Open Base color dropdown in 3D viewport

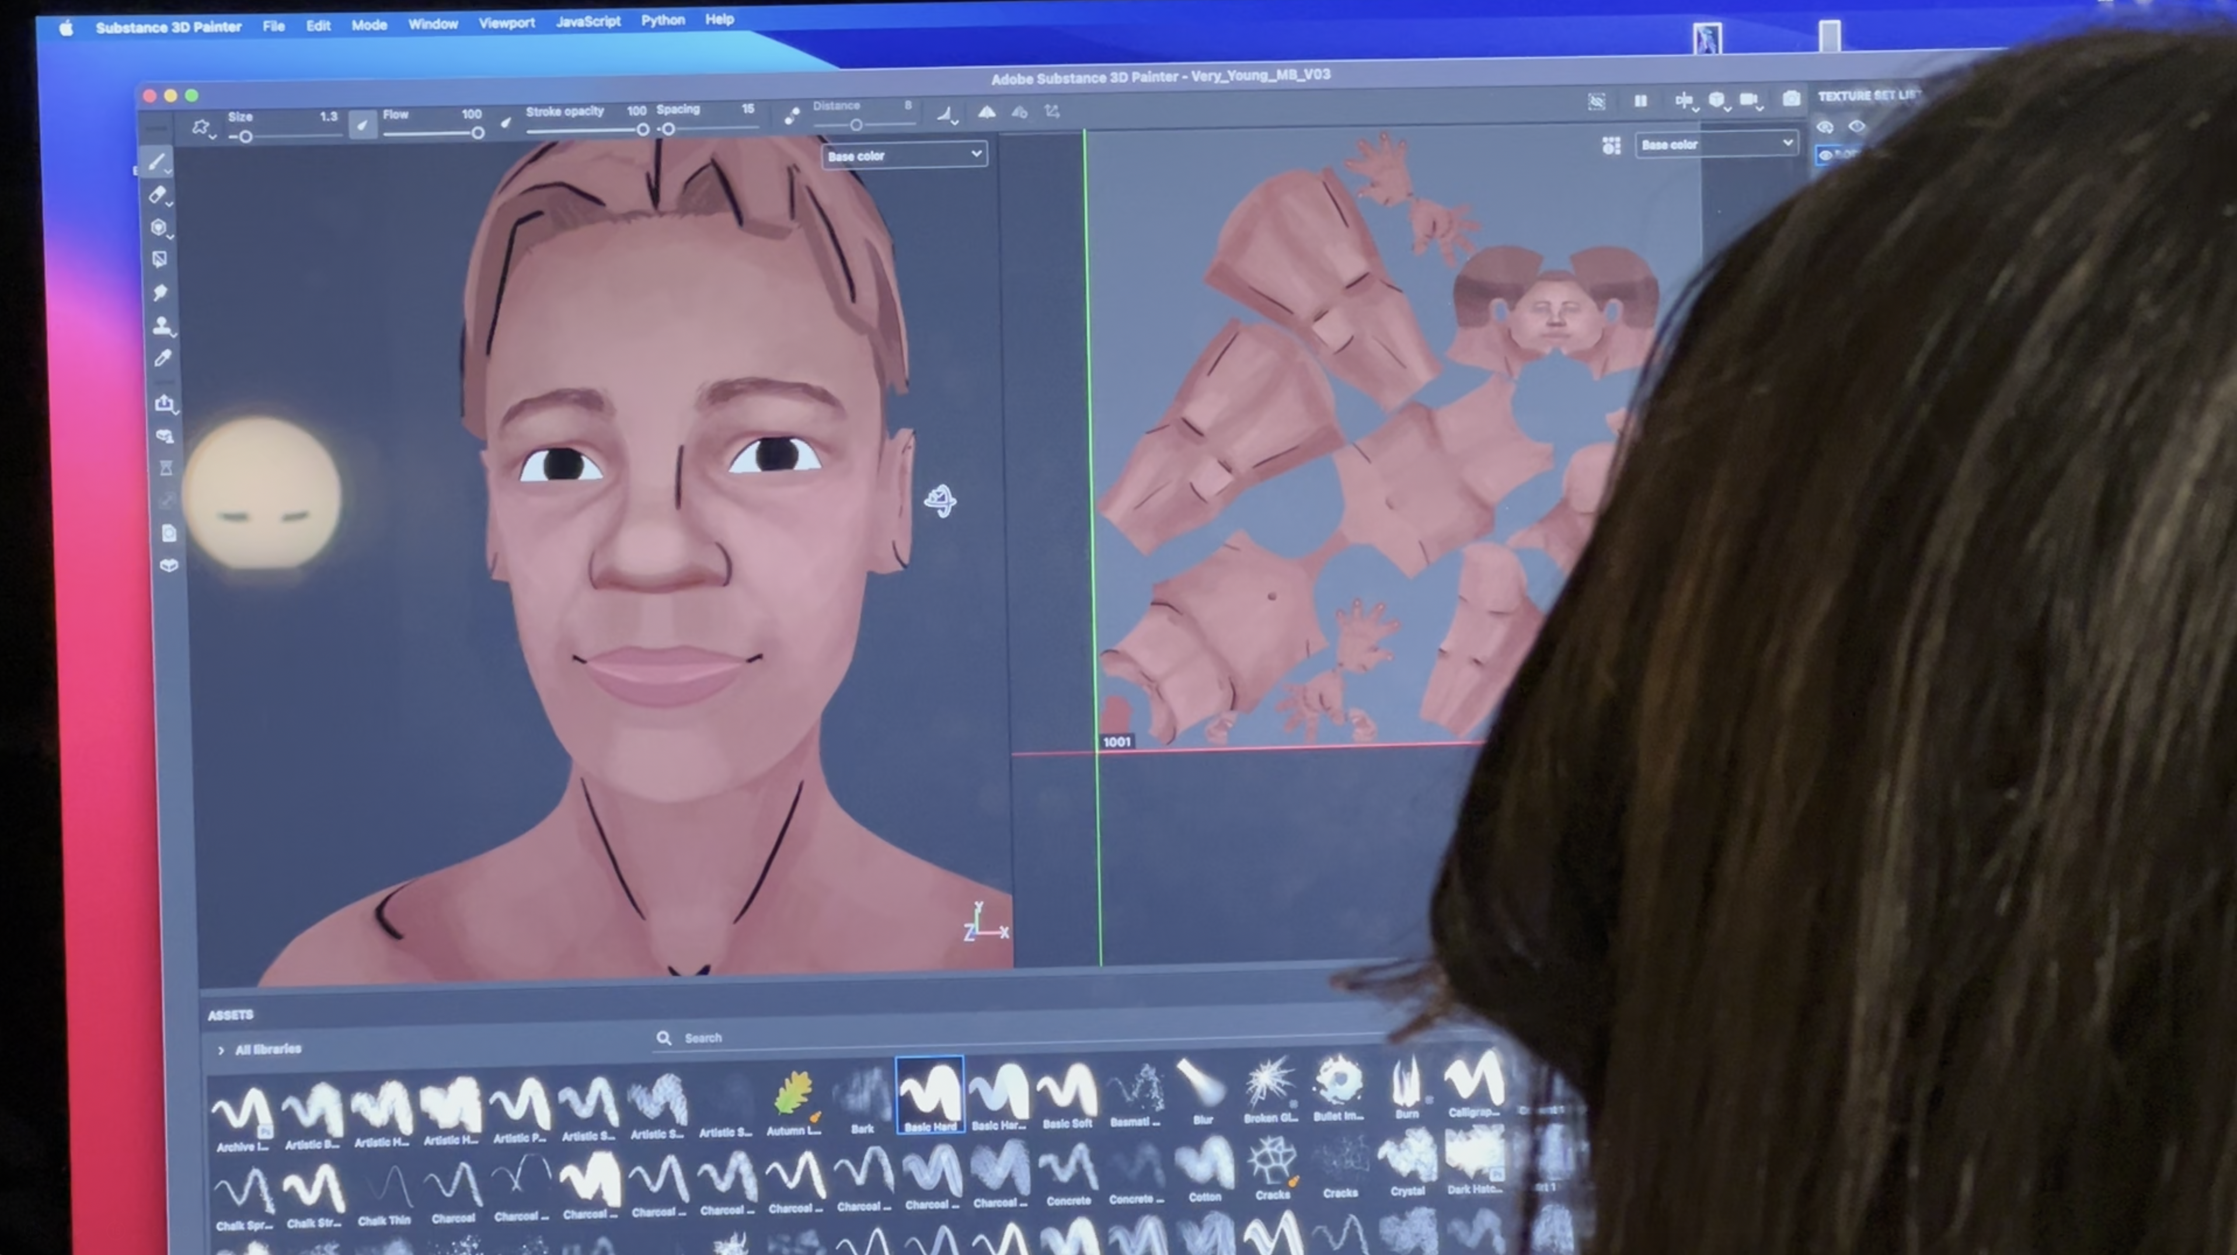903,155
